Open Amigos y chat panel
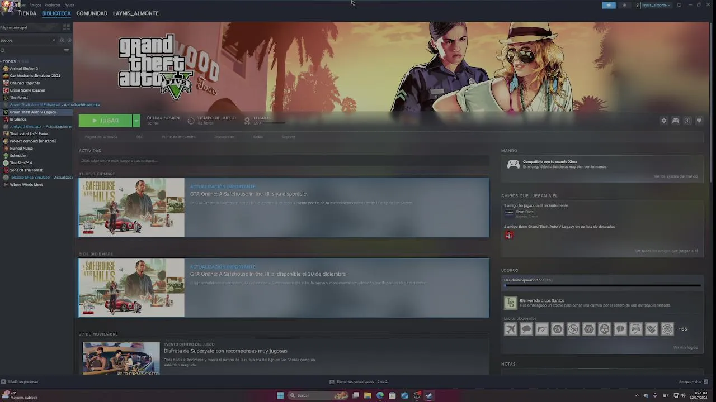This screenshot has width=716, height=402. pyautogui.click(x=694, y=382)
